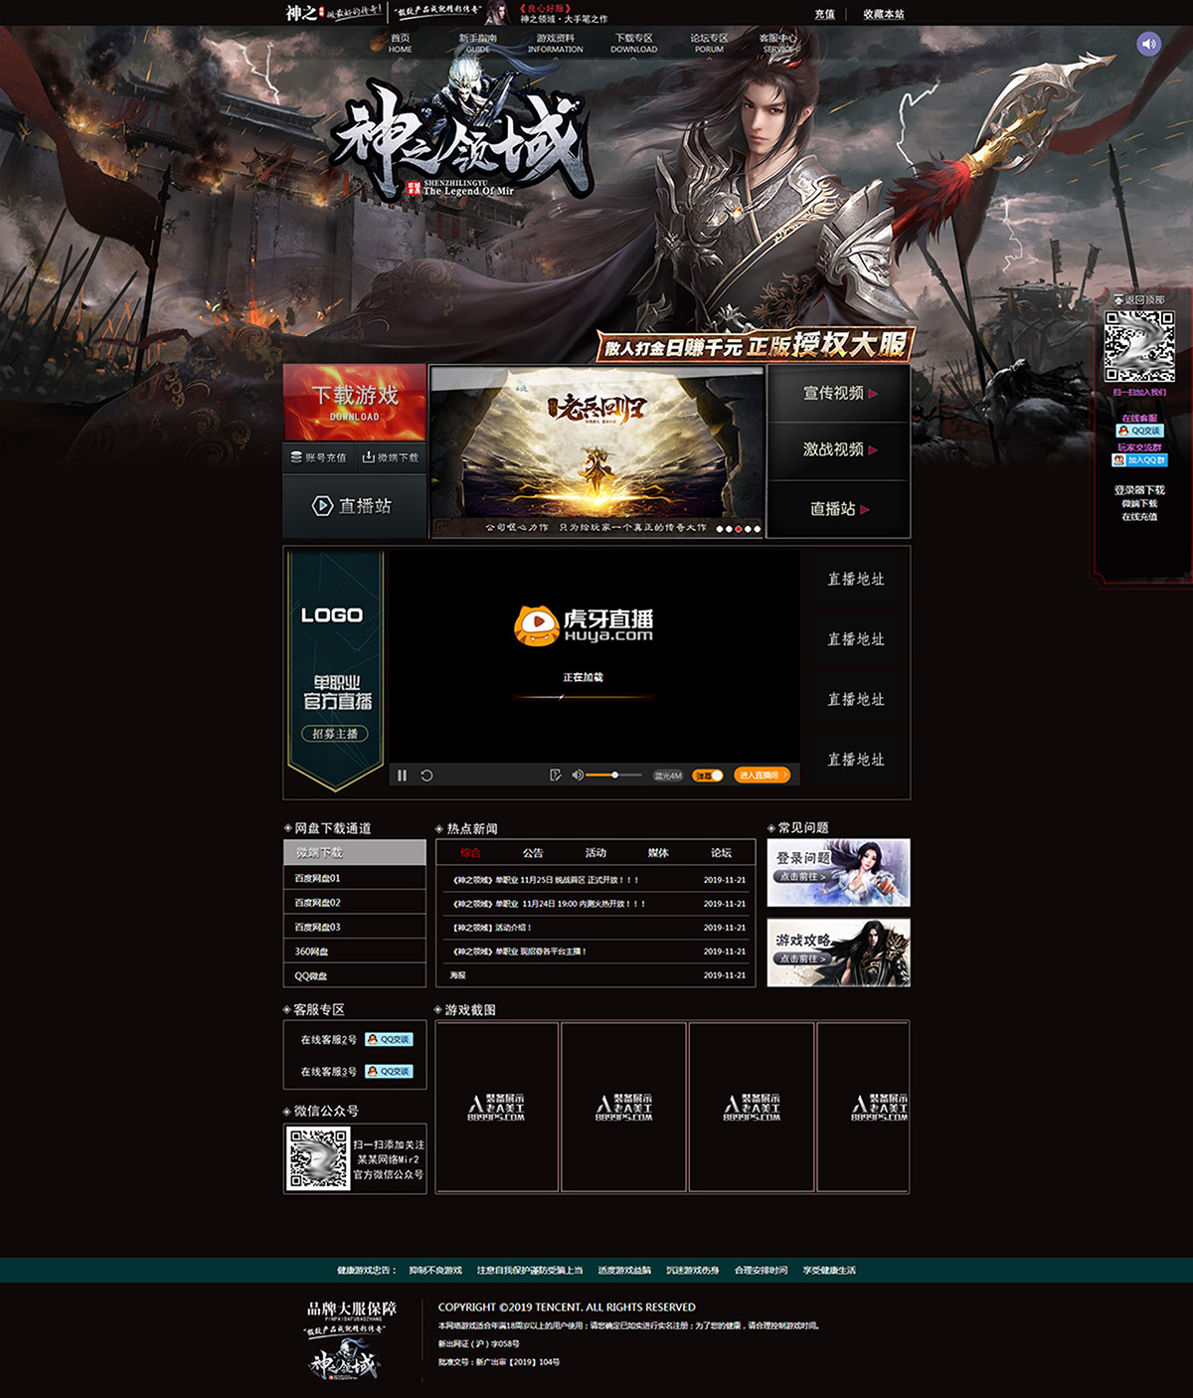Open the 首页 HOME nav item
The image size is (1193, 1398).
coord(401,43)
